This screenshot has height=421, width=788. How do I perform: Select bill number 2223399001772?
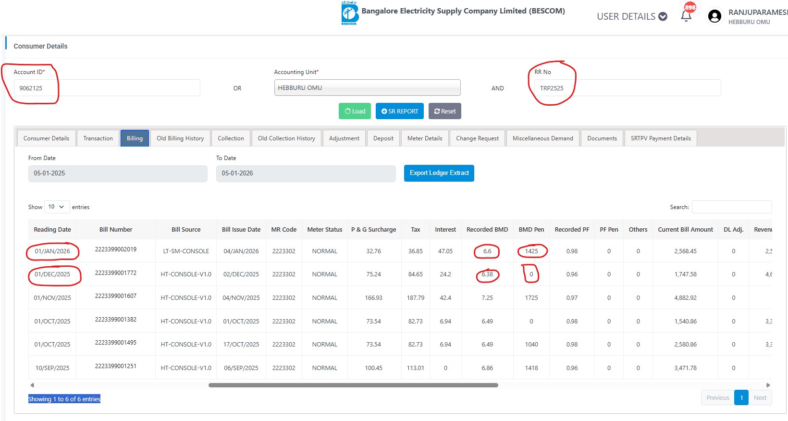click(x=116, y=273)
